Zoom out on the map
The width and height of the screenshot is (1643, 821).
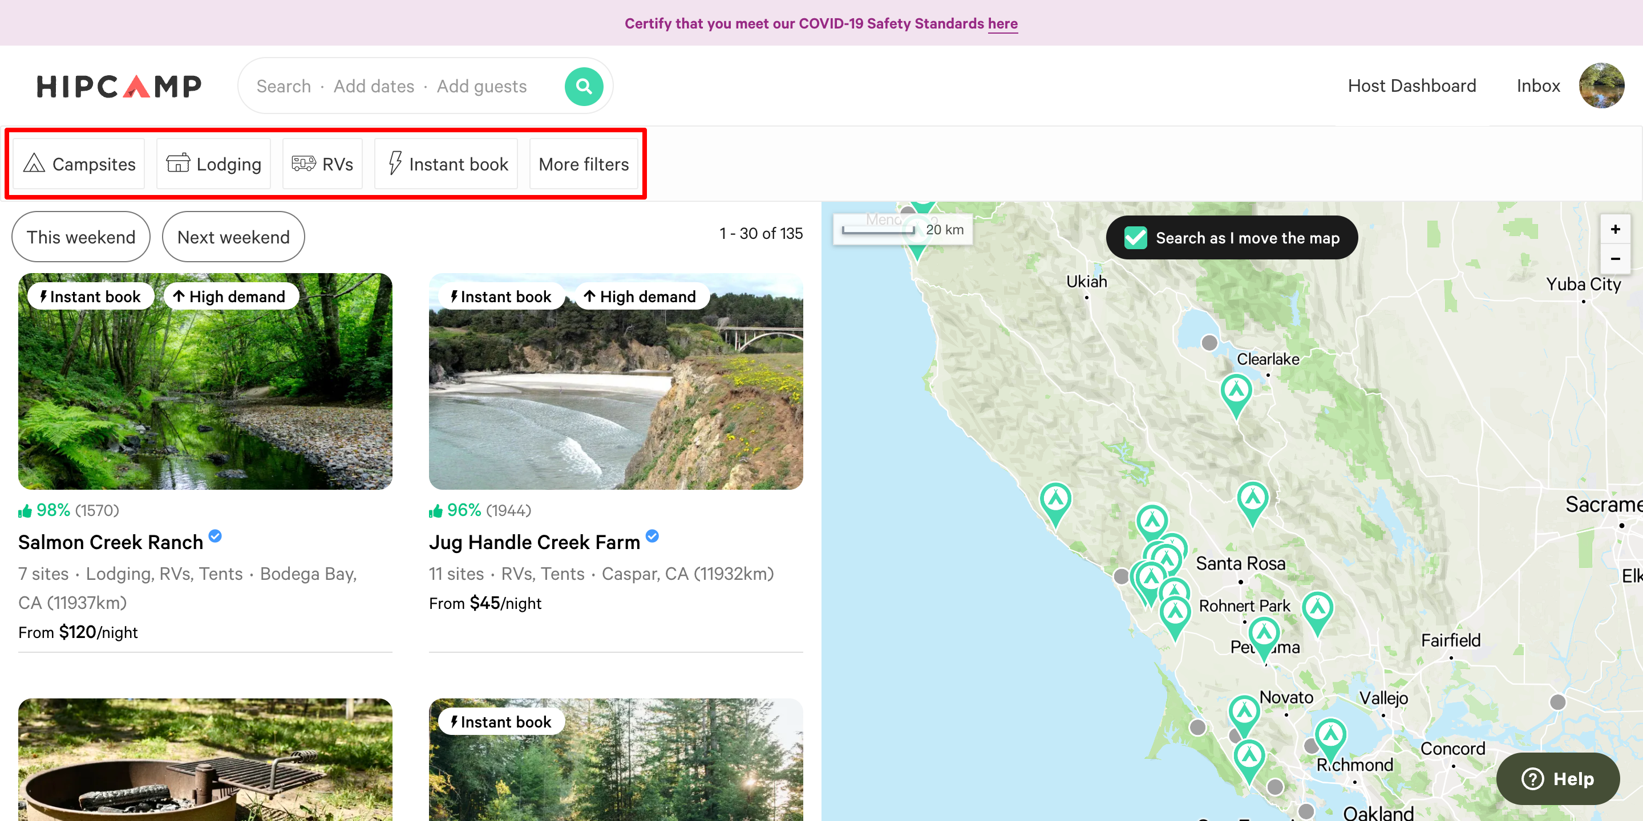tap(1615, 259)
